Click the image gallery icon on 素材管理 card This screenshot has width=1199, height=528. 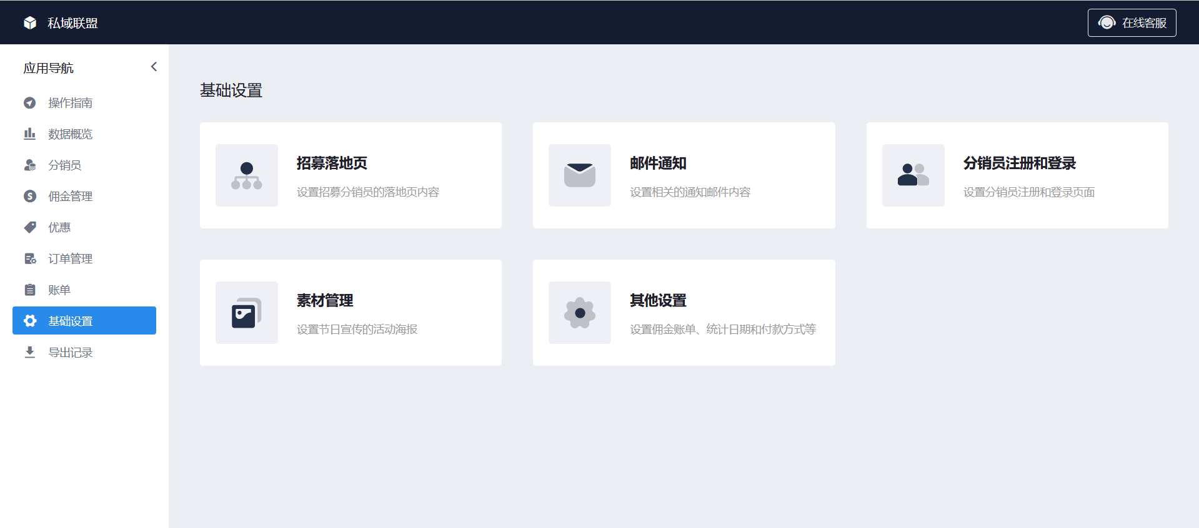(x=247, y=313)
